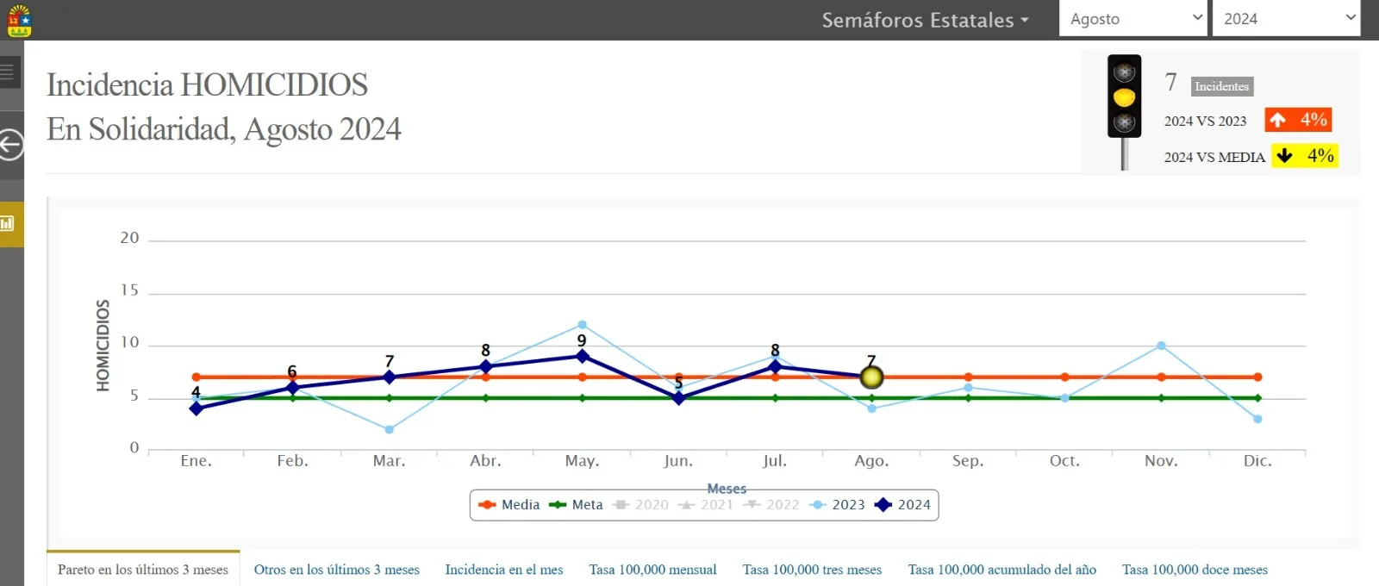Viewport: 1379px width, 586px height.
Task: Click Otros en los últimos 3 meses
Action: pos(337,570)
